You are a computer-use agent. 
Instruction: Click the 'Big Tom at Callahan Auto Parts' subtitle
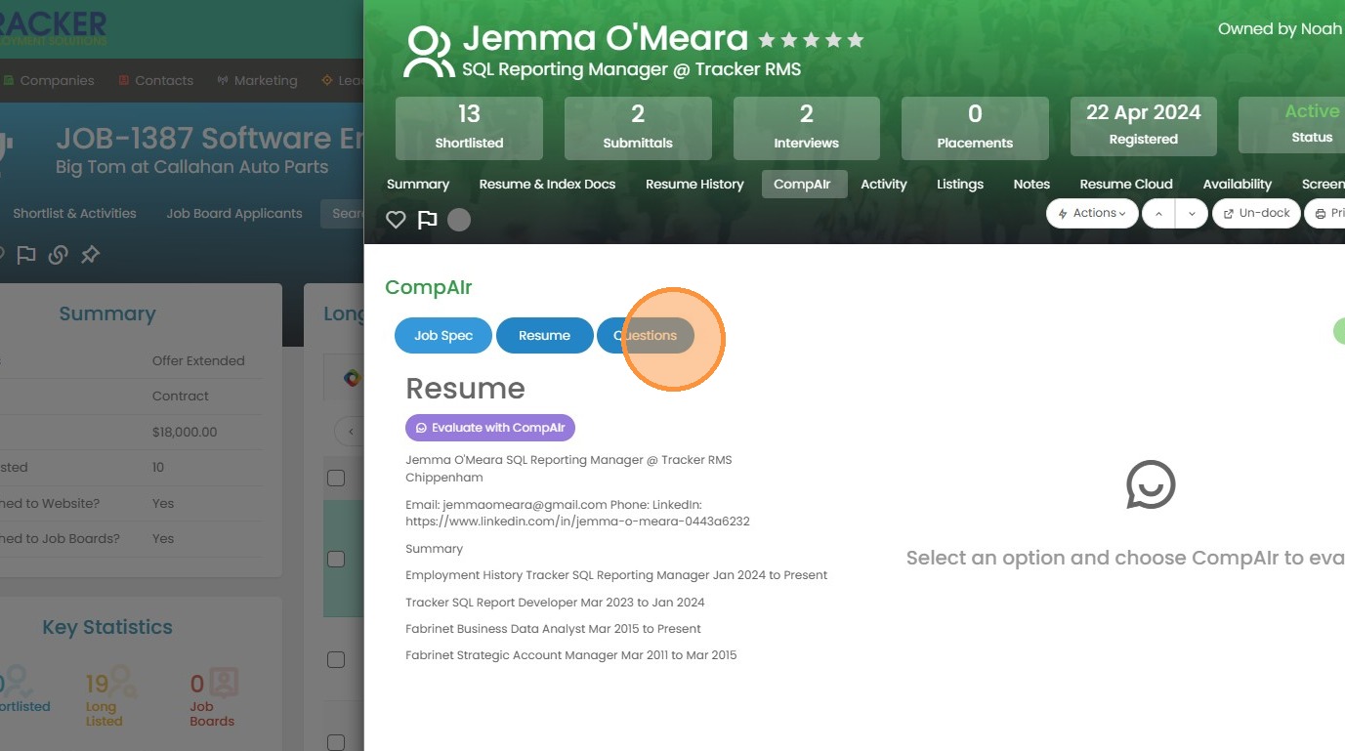[192, 166]
